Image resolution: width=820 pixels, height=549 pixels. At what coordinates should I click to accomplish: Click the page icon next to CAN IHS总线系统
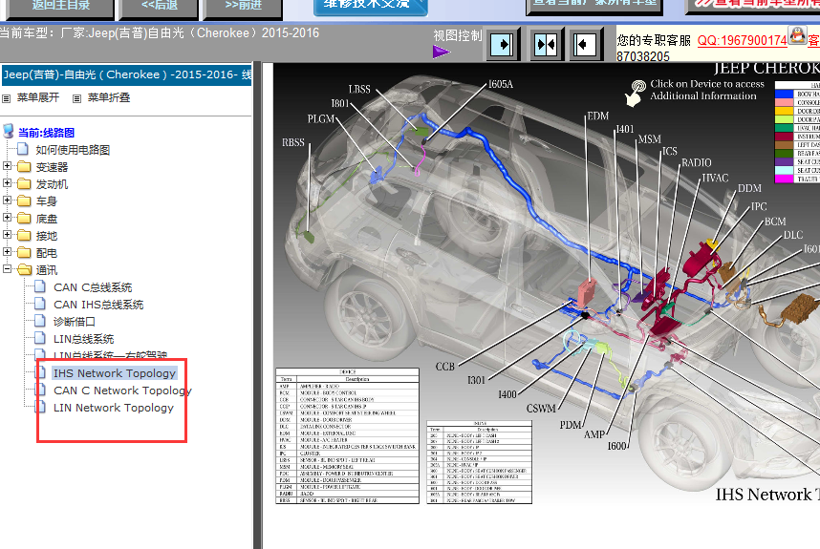click(40, 304)
